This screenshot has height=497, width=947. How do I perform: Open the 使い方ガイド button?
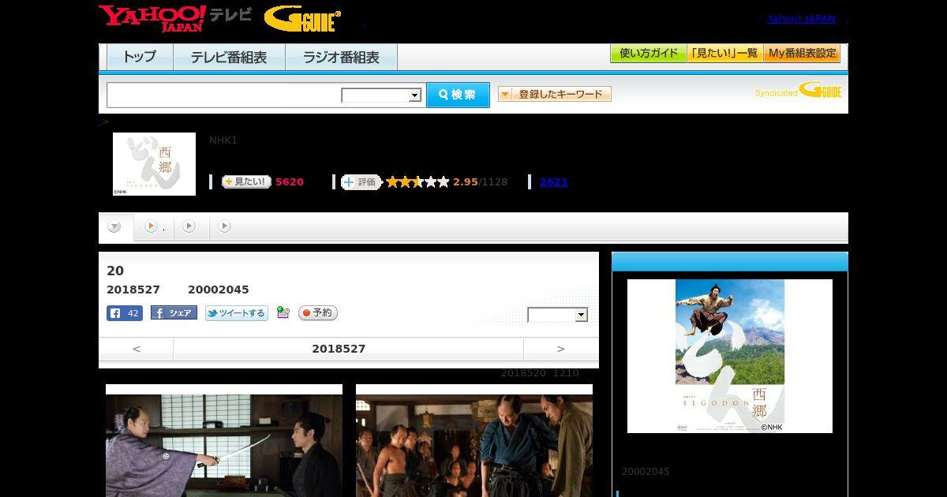(x=648, y=54)
